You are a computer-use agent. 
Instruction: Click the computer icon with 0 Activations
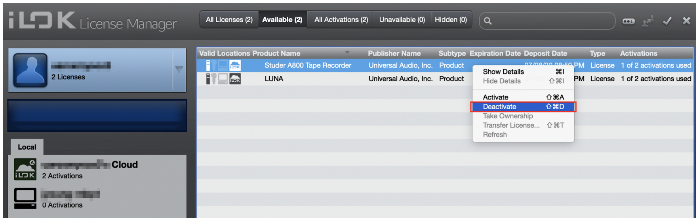pyautogui.click(x=25, y=199)
